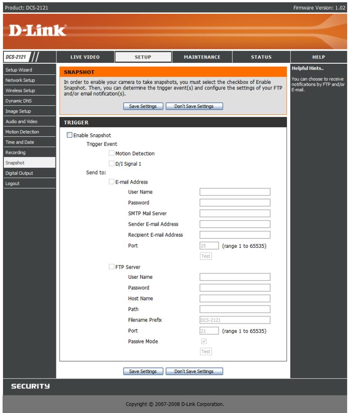Click the DCS-2121 model label
The width and height of the screenshot is (348, 413).
tap(16, 57)
